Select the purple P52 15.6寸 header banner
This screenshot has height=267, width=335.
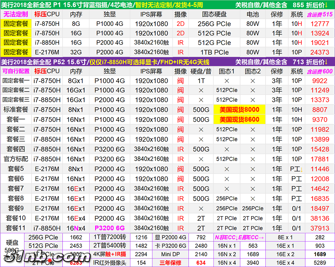(x=167, y=62)
